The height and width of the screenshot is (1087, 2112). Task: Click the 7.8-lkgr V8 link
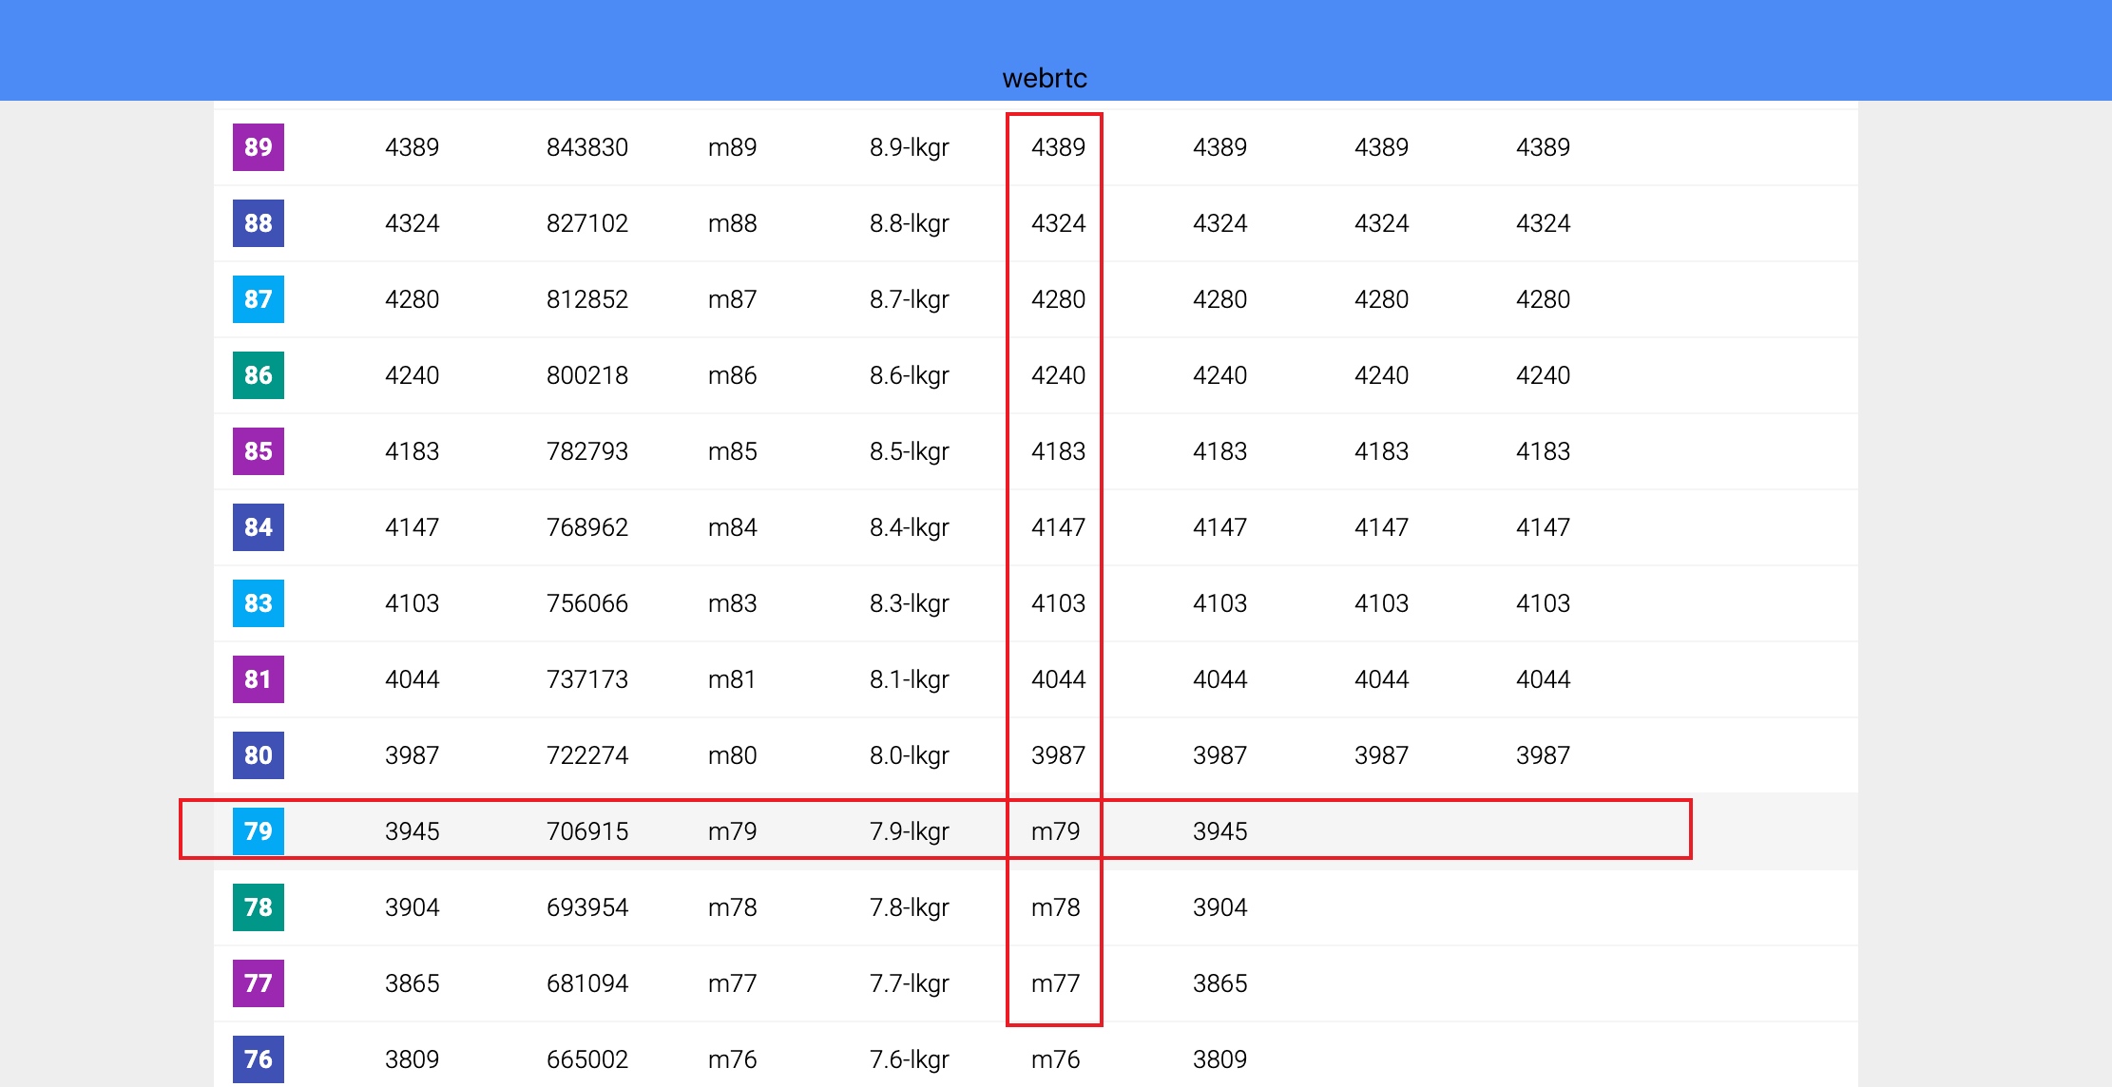[x=909, y=907]
